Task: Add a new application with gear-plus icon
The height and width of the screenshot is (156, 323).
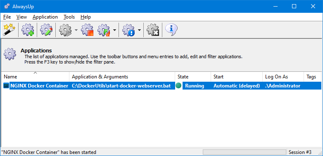Action: click(28, 30)
